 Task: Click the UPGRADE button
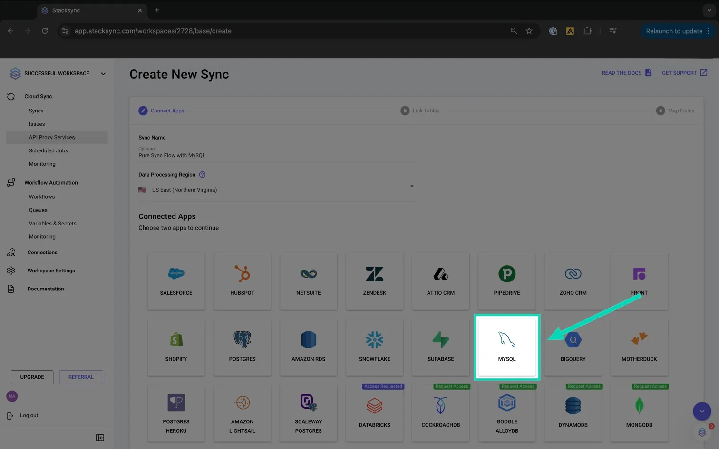(32, 377)
